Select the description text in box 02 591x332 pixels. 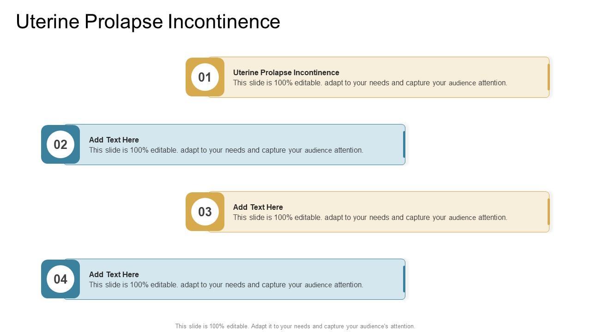(x=226, y=150)
